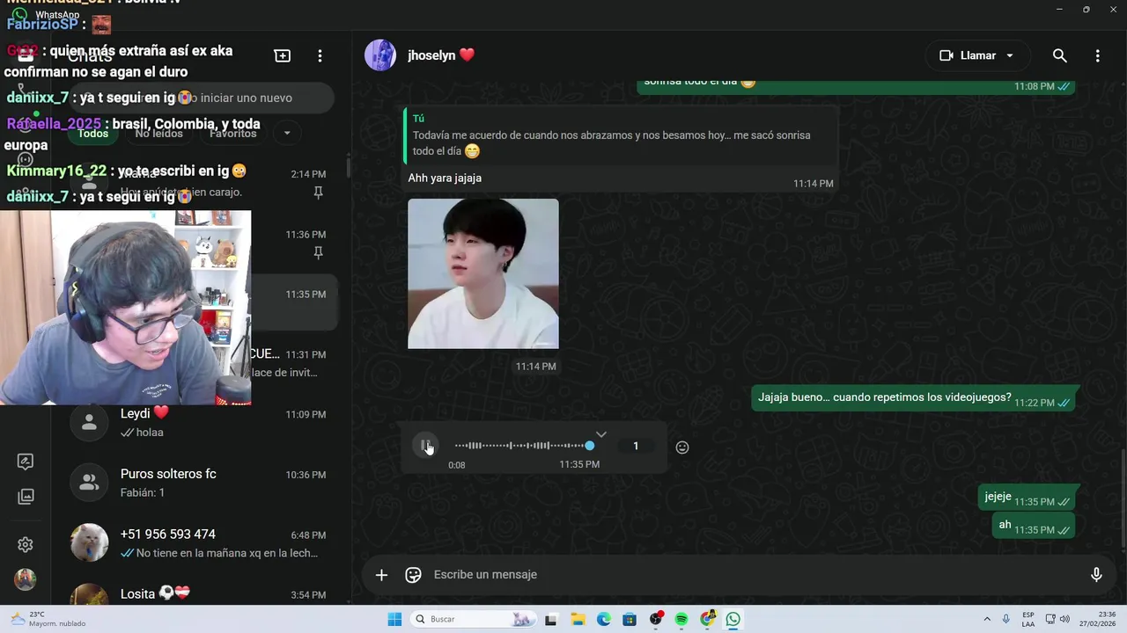Click WhatsApp taskbar icon

click(x=733, y=619)
